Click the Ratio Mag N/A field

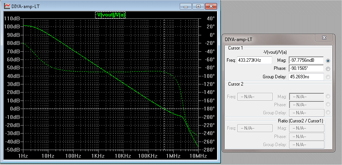(306, 128)
